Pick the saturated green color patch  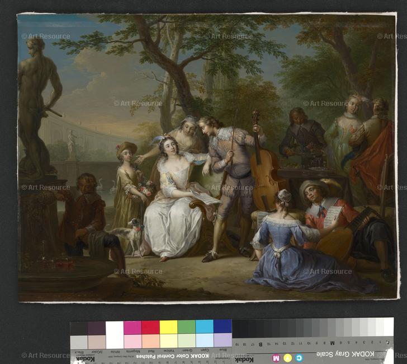pos(186,327)
